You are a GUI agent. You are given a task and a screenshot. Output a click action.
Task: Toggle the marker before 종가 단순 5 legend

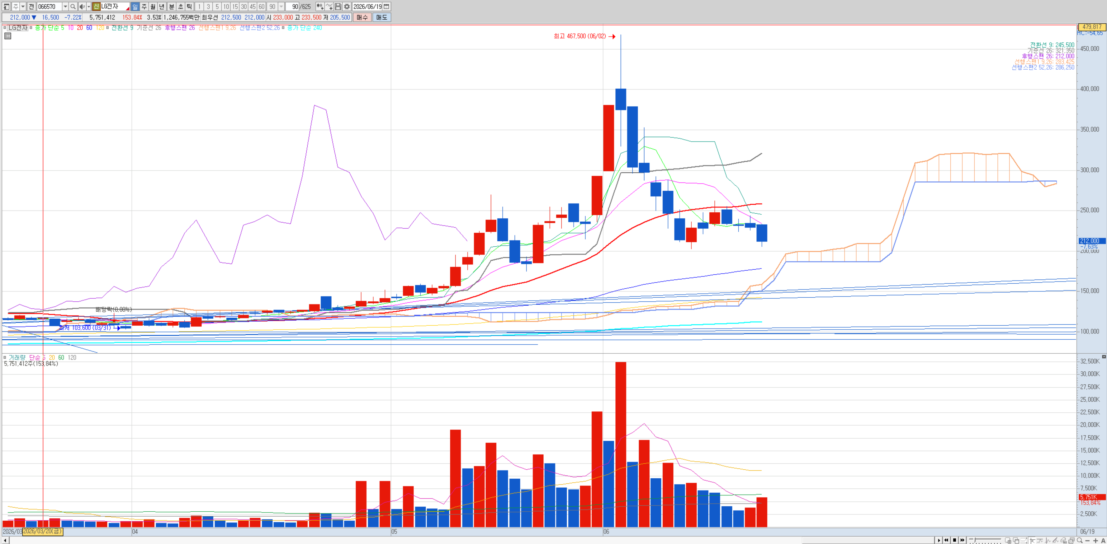31,27
